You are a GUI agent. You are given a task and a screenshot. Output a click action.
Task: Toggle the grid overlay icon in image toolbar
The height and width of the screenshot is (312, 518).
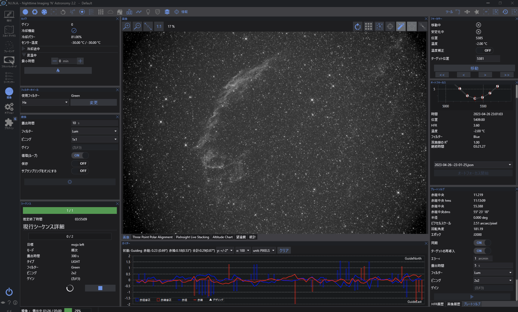[x=368, y=26]
